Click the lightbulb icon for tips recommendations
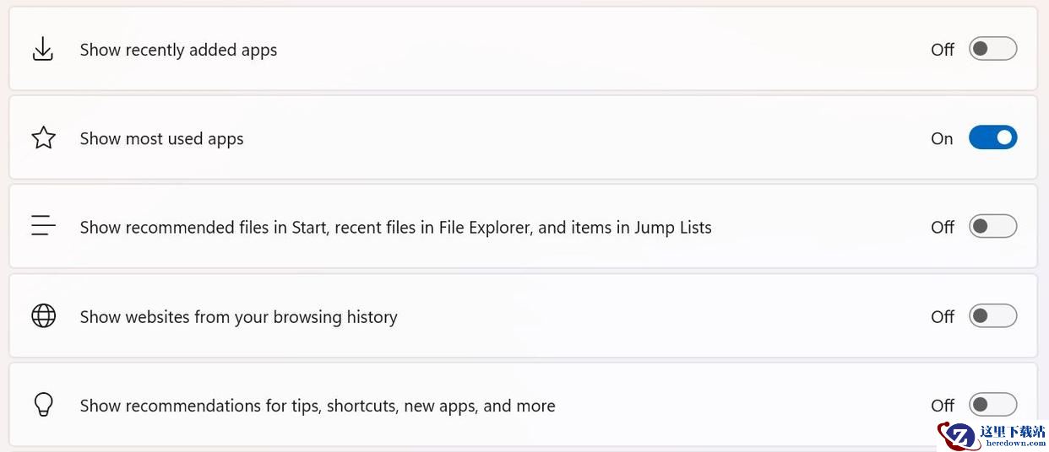Image resolution: width=1049 pixels, height=452 pixels. click(43, 405)
